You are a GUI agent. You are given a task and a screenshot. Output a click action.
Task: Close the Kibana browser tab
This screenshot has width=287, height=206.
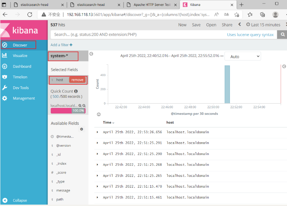click(232, 5)
